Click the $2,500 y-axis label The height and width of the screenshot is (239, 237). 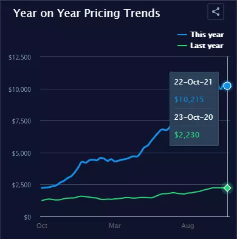click(x=21, y=185)
